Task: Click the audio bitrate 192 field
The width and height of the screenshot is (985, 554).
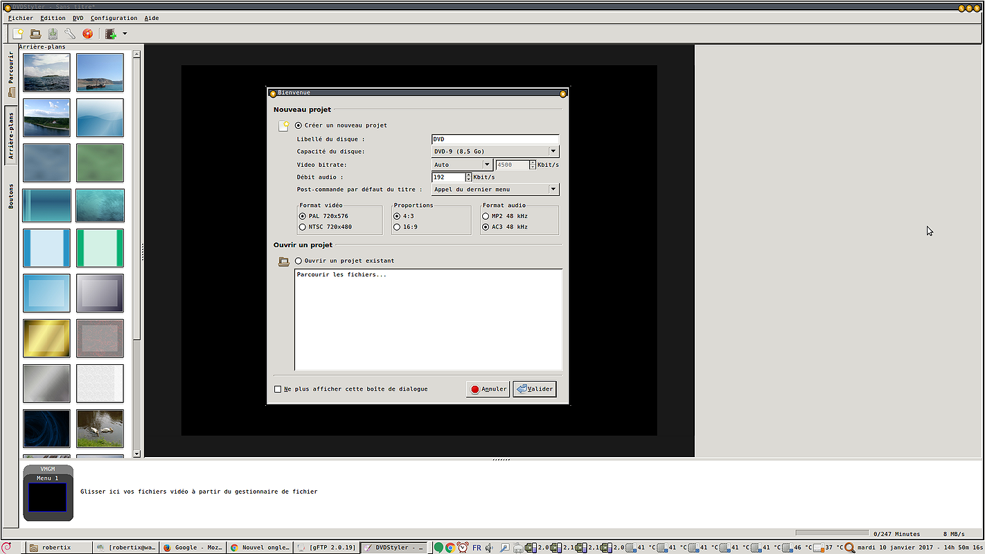Action: [x=448, y=177]
